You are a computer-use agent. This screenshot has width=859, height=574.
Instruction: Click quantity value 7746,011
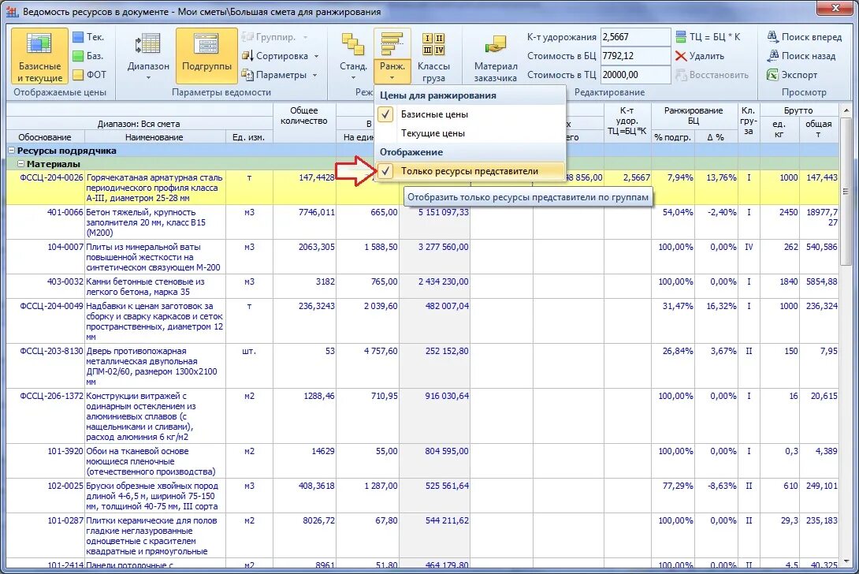click(317, 212)
